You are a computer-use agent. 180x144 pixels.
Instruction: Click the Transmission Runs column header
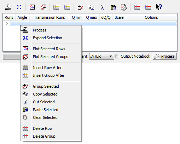click(x=50, y=17)
